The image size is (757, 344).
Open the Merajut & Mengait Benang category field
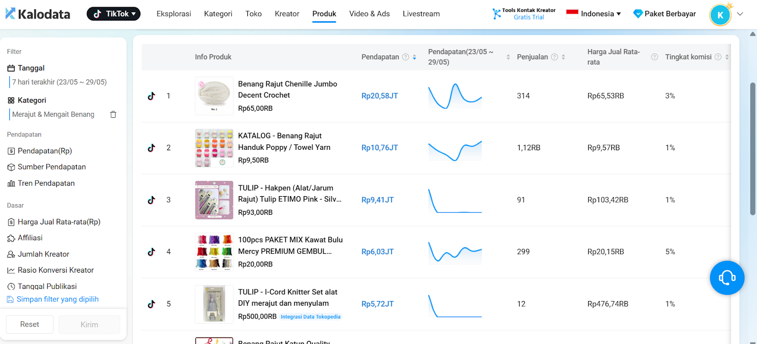click(53, 114)
